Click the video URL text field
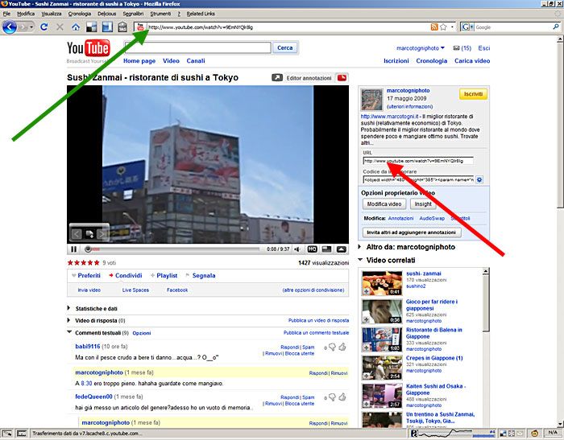Screen dimensions: 564x440 tap(418, 161)
